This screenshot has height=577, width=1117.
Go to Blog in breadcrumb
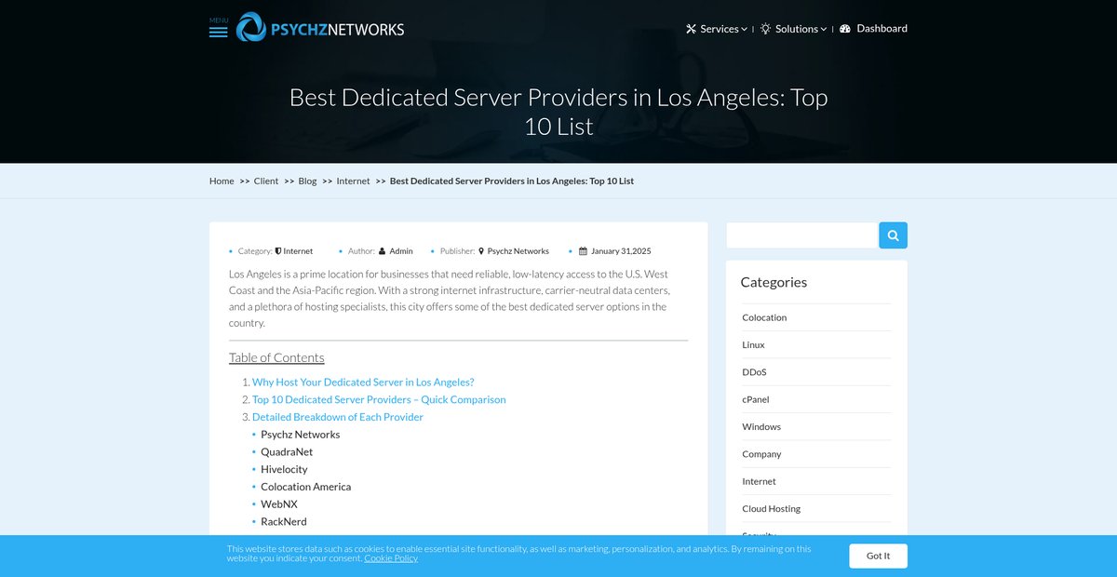(x=307, y=181)
